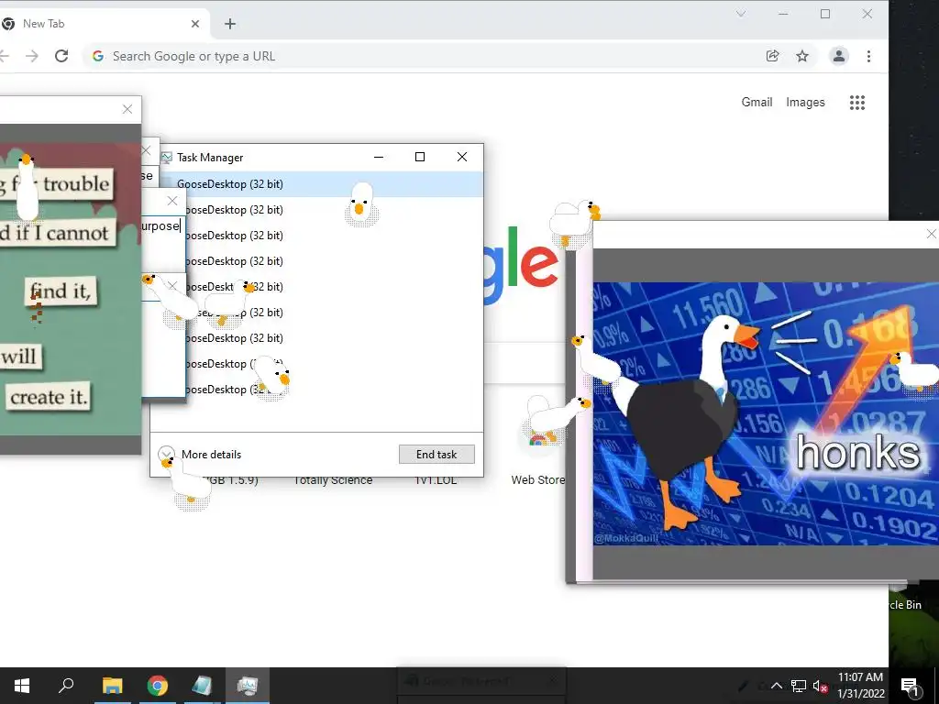Go forward in Chrome history

click(x=32, y=56)
